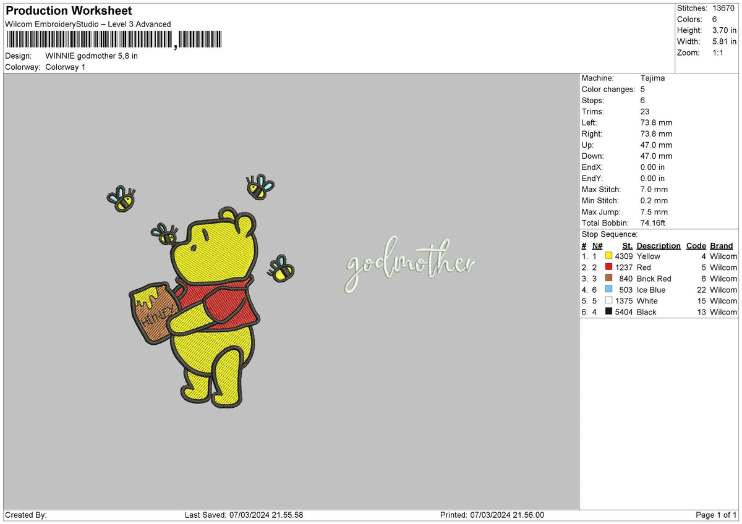Click the 'Color changes:' label
742x524 pixels.
[x=608, y=89]
